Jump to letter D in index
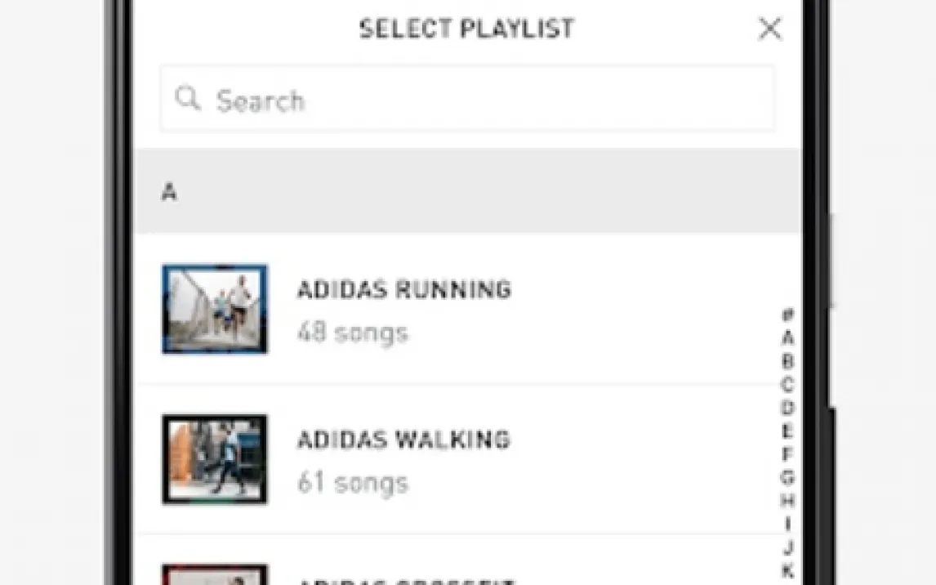 point(788,407)
